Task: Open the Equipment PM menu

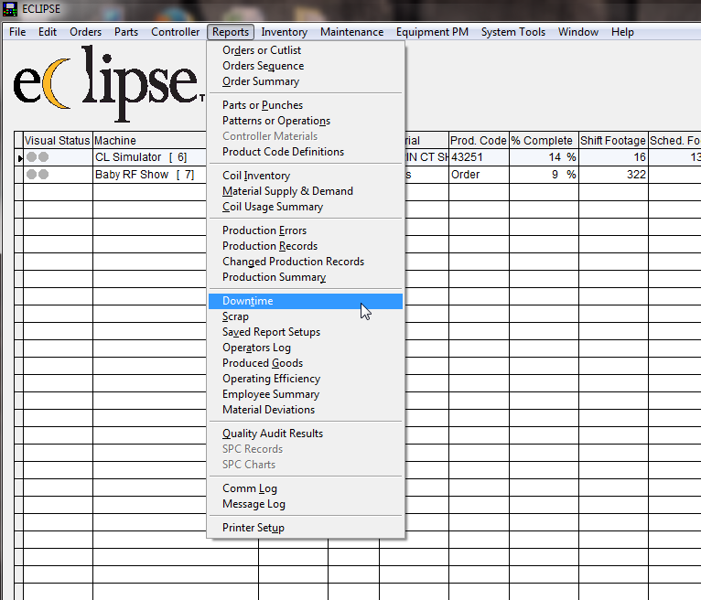Action: pos(432,32)
